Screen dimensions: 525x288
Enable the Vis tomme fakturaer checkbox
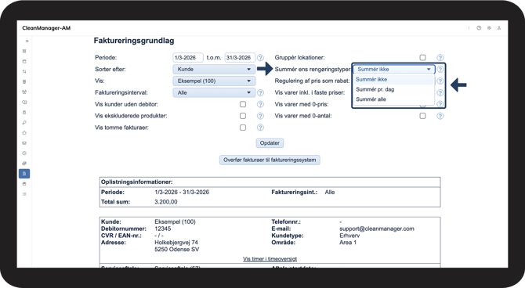click(x=243, y=128)
